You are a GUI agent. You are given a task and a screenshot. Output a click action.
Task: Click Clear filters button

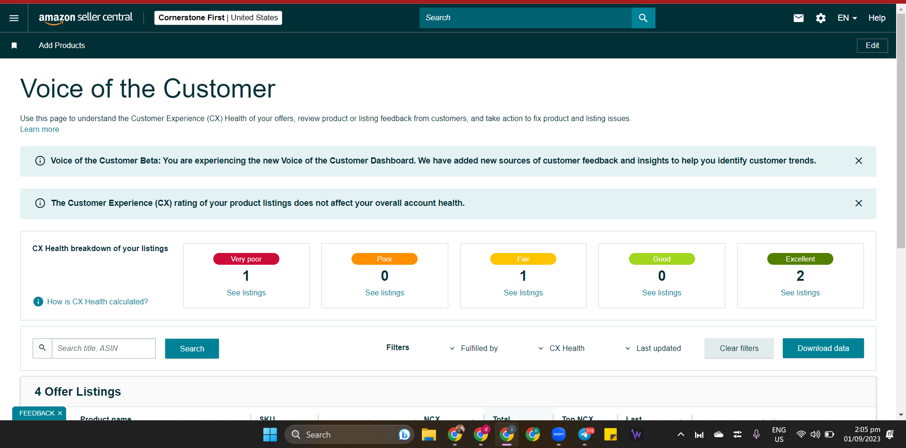pos(739,348)
